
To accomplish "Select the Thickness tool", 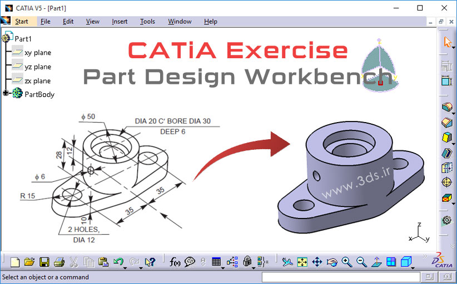I will pyautogui.click(x=446, y=168).
